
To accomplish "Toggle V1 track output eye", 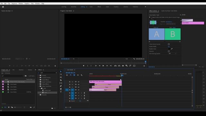I will [x=79, y=90].
